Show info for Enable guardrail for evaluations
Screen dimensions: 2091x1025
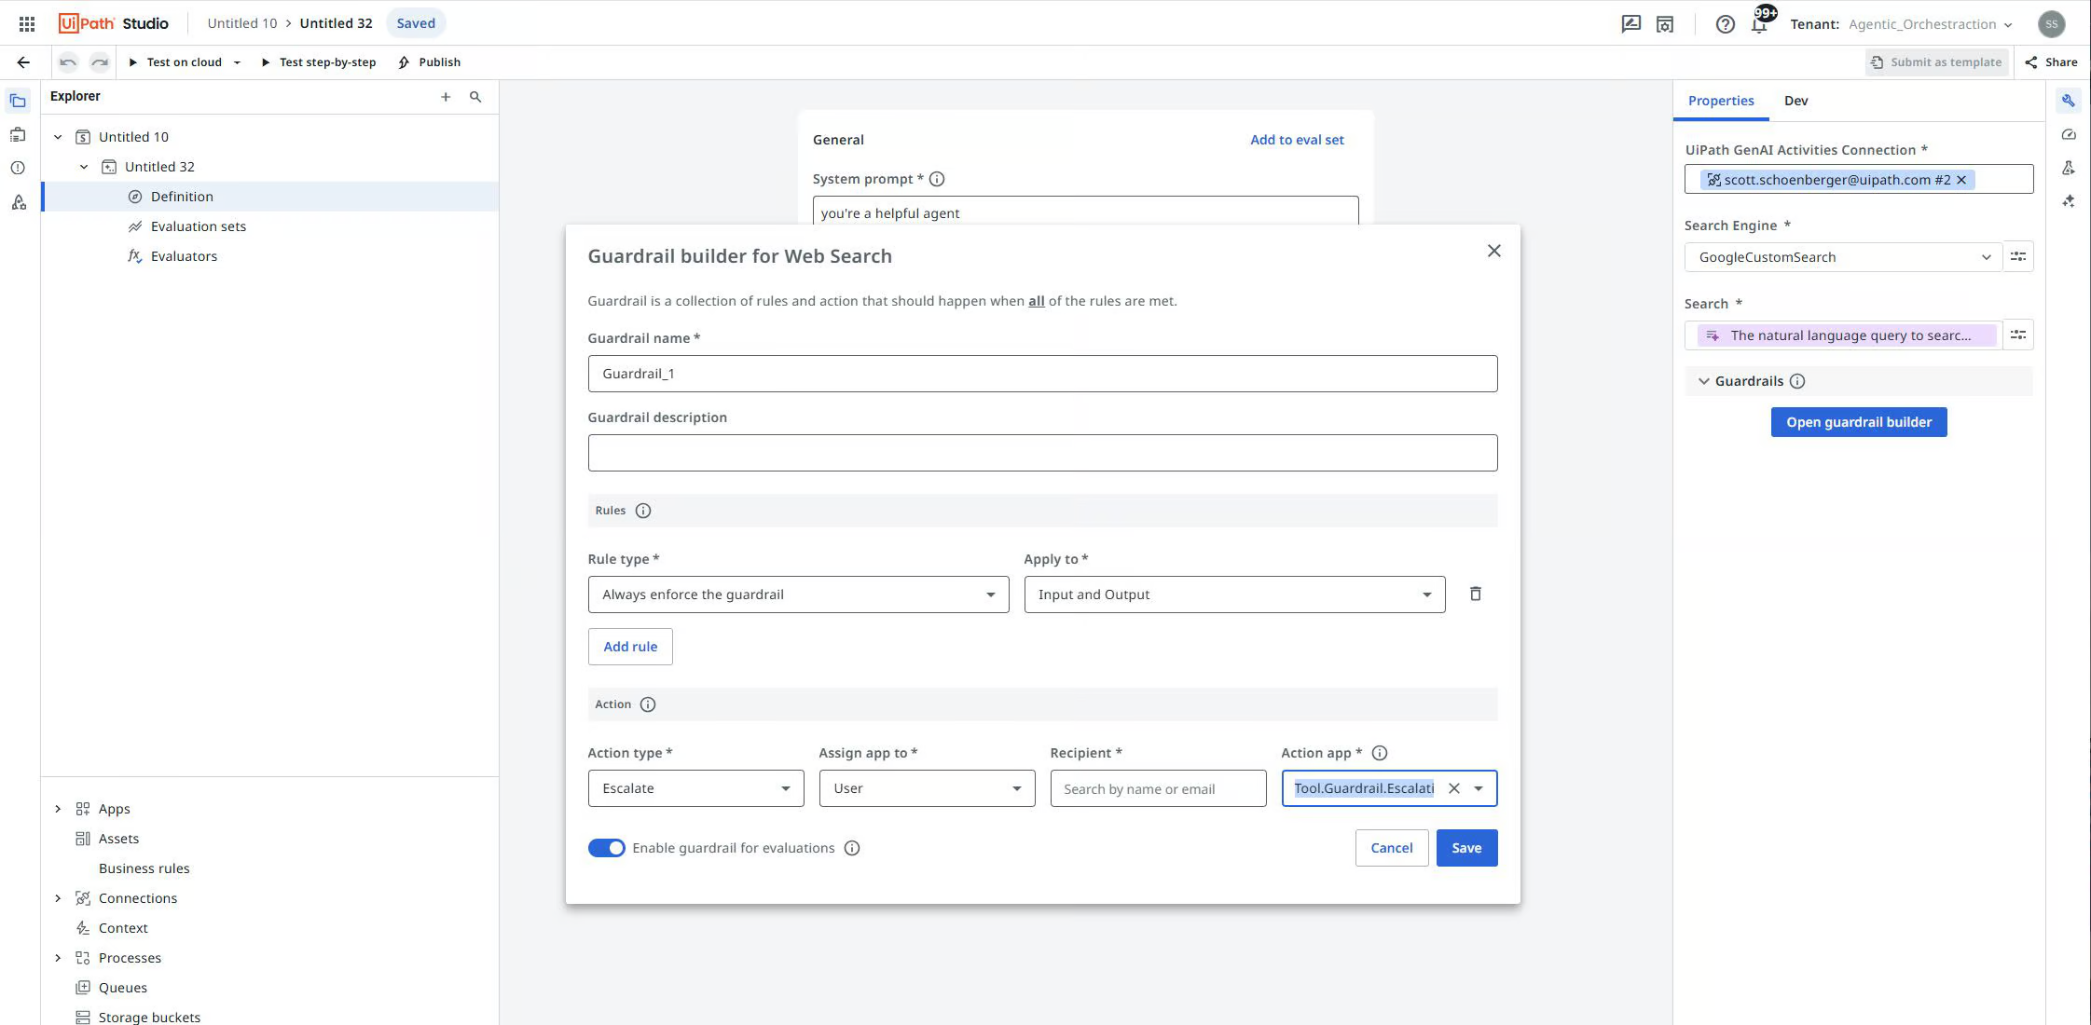click(x=852, y=848)
